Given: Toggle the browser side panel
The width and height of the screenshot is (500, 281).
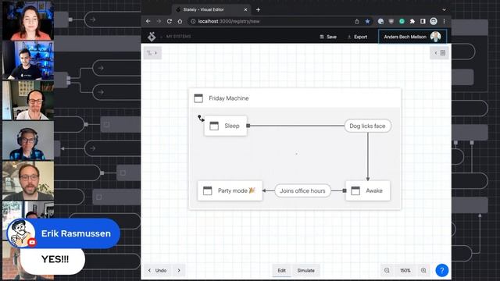Looking at the screenshot, I should tap(423, 21).
